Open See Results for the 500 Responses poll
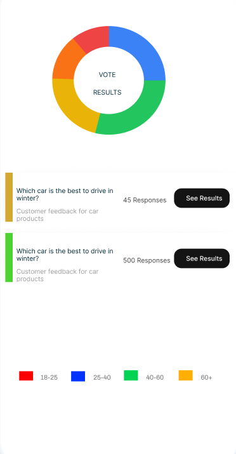The height and width of the screenshot is (454, 236). click(202, 258)
